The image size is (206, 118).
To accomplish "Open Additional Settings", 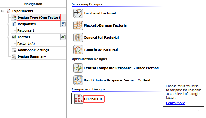I will pyautogui.click(x=34, y=50).
